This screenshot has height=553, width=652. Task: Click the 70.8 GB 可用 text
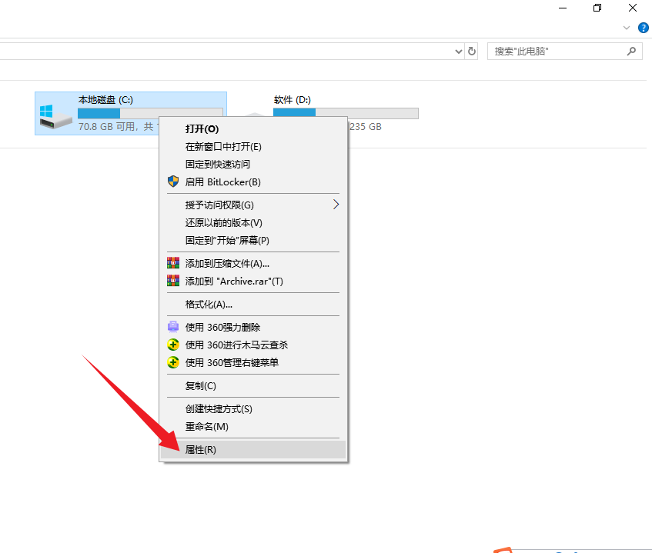pos(106,126)
